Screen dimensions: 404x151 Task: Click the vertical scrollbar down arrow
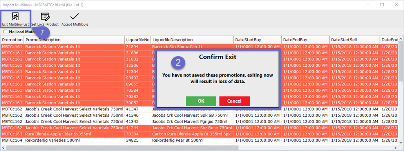[401, 142]
